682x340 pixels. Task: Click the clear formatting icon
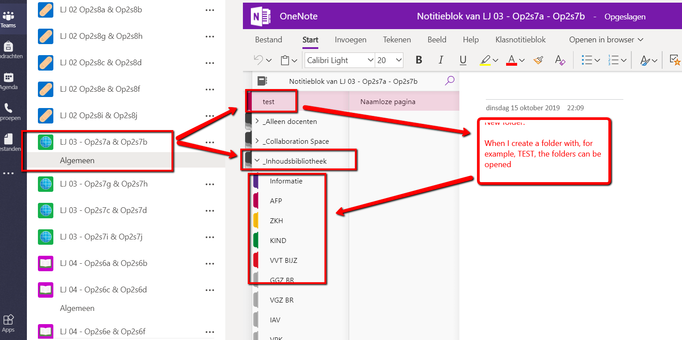click(x=560, y=60)
